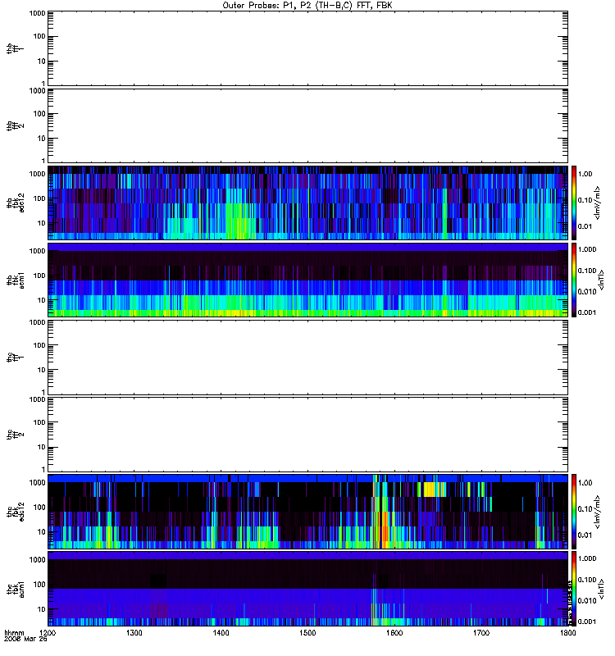The height and width of the screenshot is (656, 615).
Task: Click the empty thb fff 2 plot panel
Action: pos(308,125)
